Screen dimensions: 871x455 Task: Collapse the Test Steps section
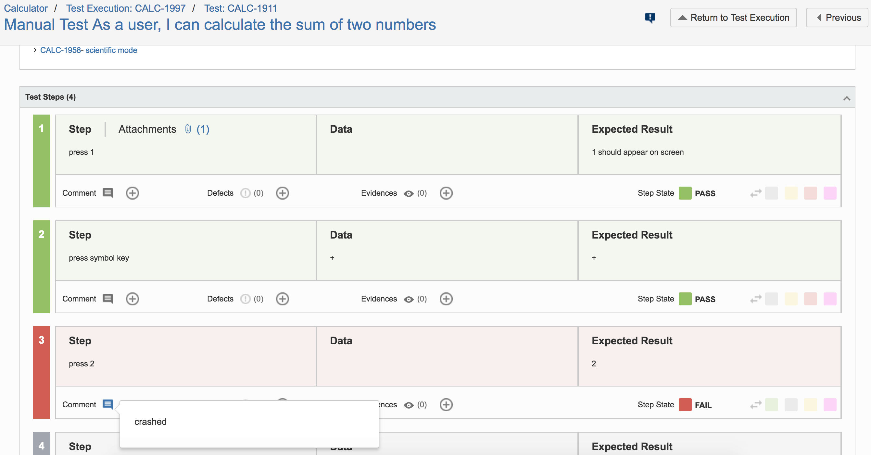(x=847, y=98)
